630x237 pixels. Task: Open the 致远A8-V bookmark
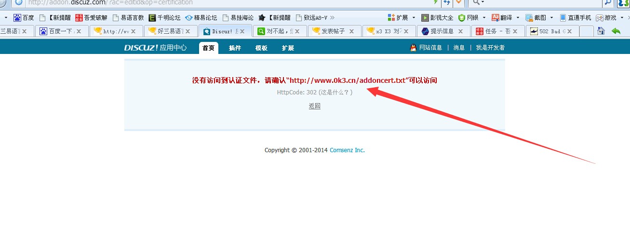311,18
